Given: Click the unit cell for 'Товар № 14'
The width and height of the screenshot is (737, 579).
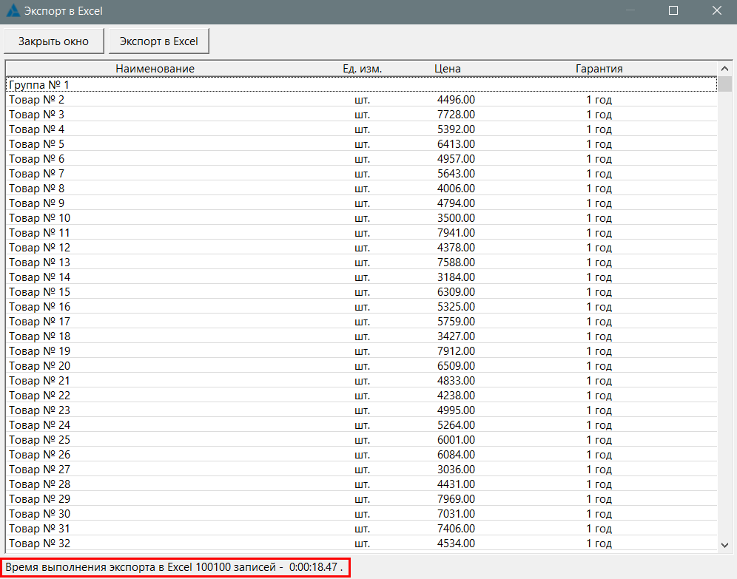Looking at the screenshot, I should pos(362,277).
